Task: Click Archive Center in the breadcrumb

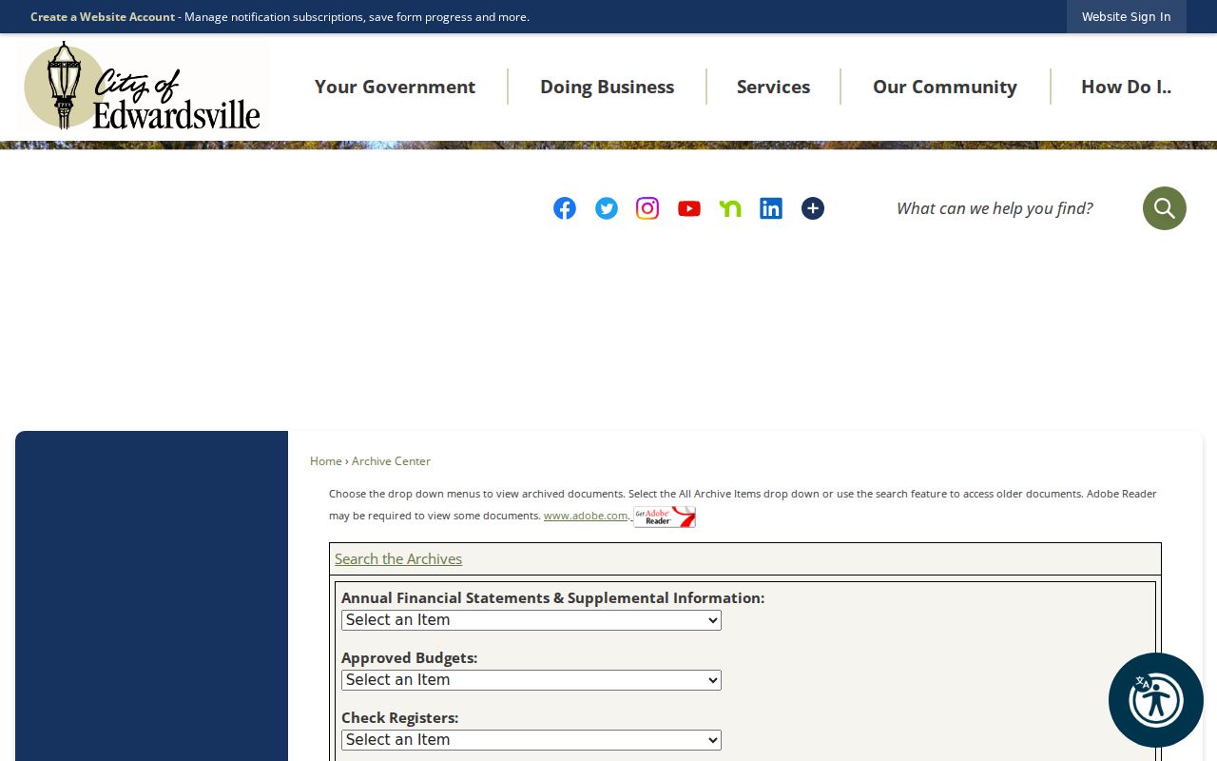Action: point(391,461)
